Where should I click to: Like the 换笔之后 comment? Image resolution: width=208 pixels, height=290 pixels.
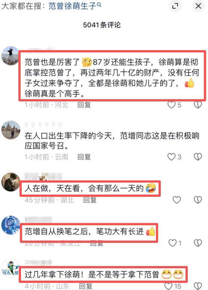pos(172,243)
